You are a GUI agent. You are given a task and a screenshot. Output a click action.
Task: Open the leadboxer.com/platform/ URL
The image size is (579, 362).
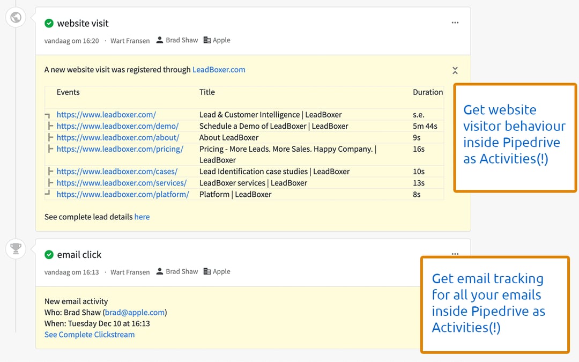123,194
